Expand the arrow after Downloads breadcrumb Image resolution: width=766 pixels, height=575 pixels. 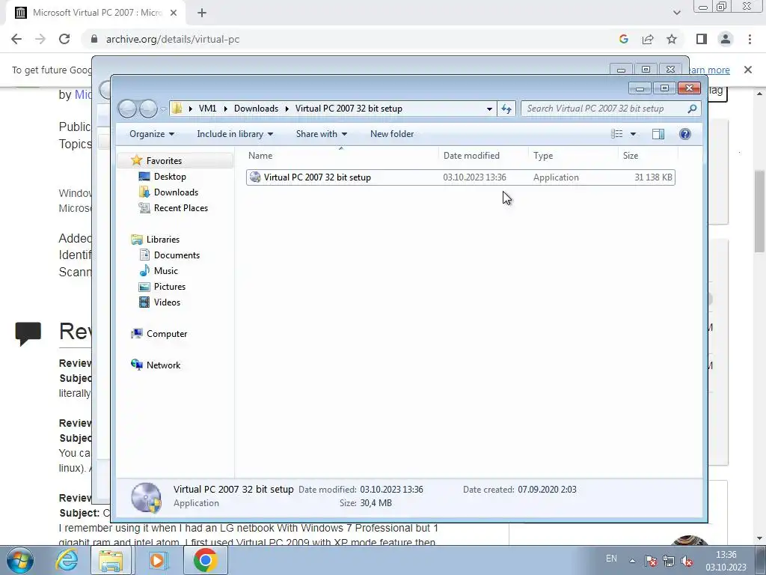pyautogui.click(x=287, y=109)
